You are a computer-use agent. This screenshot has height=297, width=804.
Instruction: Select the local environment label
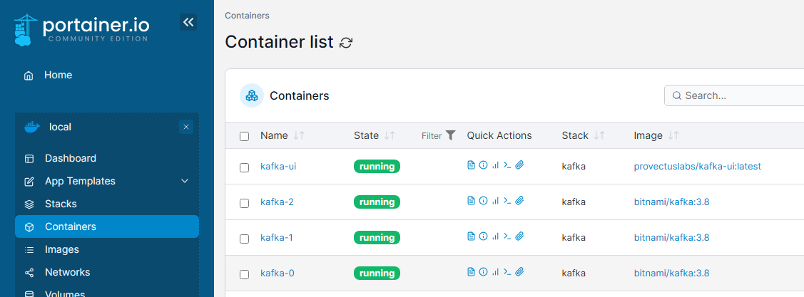[x=60, y=127]
